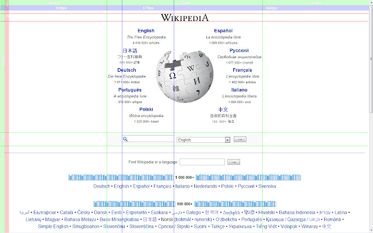The height and width of the screenshot is (233, 373).
Task: Open Latina language link
Action: click(340, 212)
